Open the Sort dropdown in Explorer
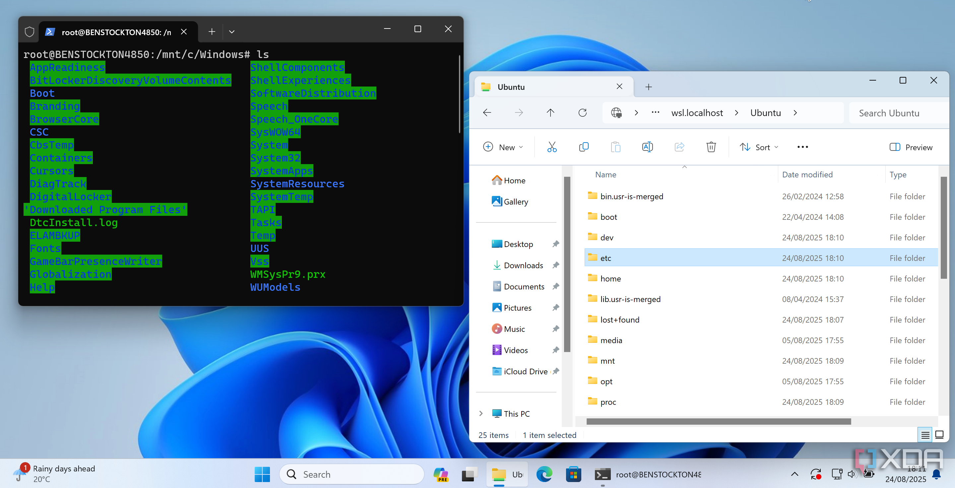 pos(759,147)
